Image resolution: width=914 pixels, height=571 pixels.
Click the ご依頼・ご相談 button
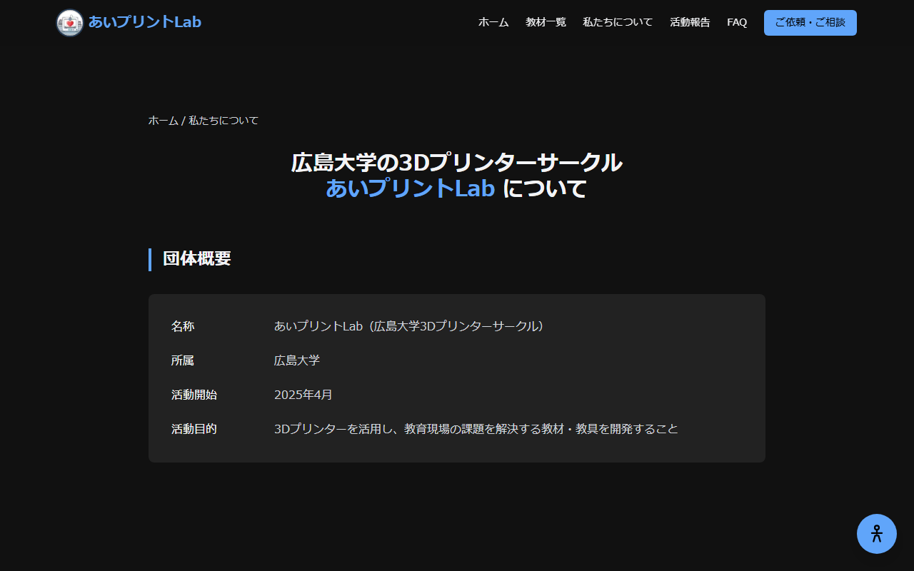tap(810, 22)
